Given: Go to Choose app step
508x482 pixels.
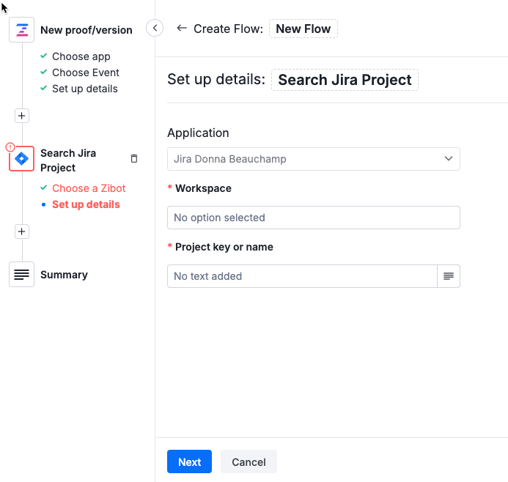Looking at the screenshot, I should click(x=81, y=56).
